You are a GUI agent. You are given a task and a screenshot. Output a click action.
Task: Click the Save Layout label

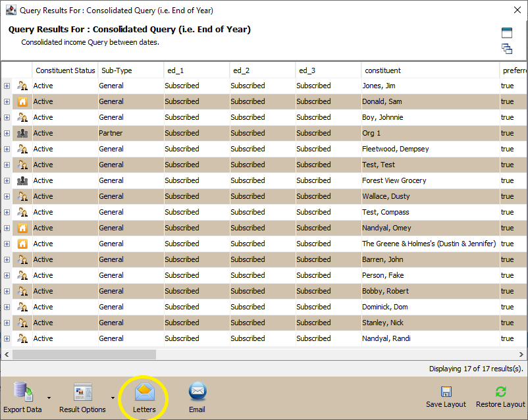click(446, 404)
